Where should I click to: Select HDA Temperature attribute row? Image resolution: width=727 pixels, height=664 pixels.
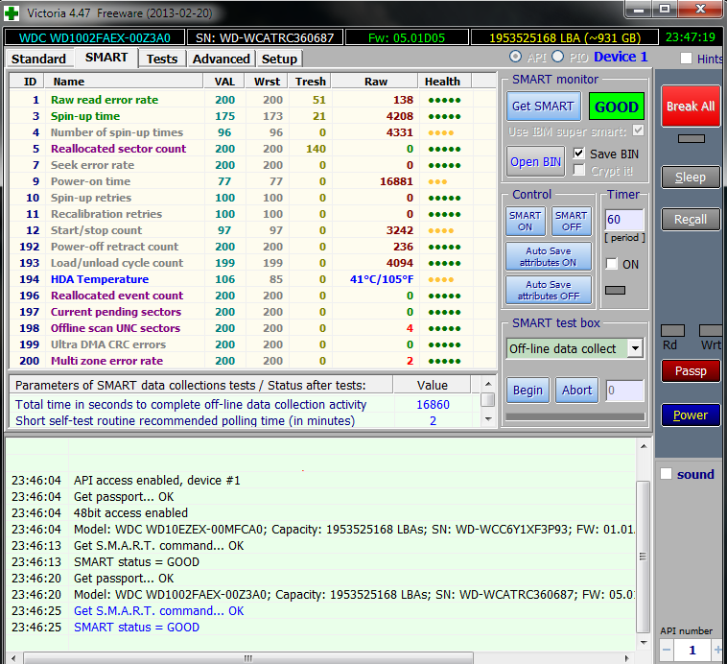click(252, 279)
